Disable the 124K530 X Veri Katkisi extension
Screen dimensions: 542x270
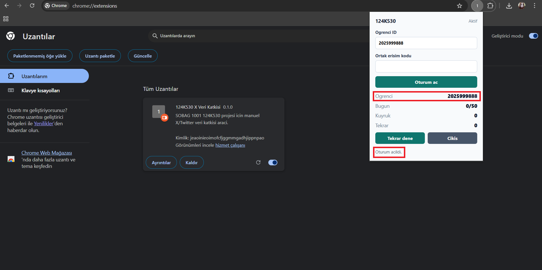click(273, 163)
